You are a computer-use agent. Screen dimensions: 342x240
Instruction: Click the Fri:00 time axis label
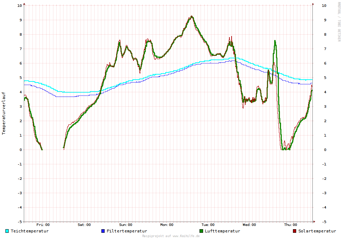[43, 225]
